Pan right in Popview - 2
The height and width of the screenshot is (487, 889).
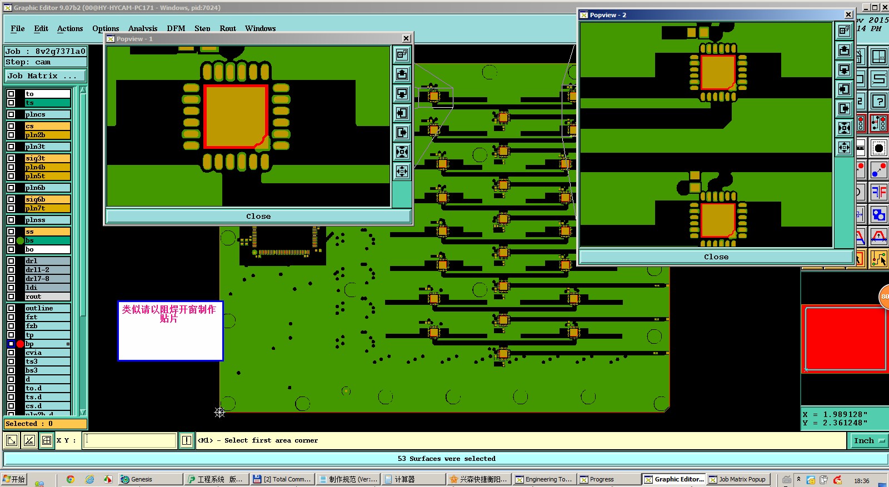tap(844, 109)
